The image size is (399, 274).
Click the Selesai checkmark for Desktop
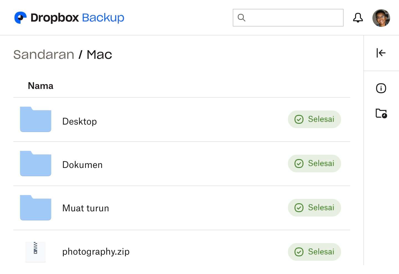(x=299, y=119)
